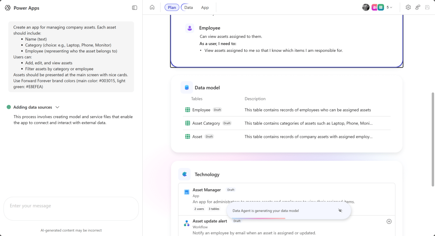Click the user profile avatar photo

(x=366, y=7)
